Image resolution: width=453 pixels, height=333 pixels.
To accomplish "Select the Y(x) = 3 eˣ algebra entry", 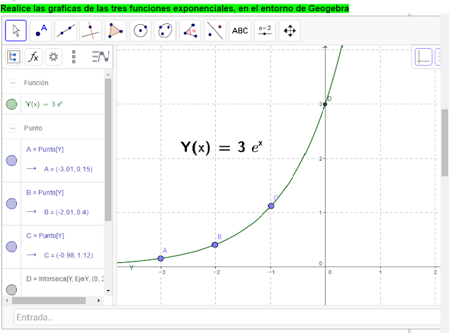I will coord(44,104).
